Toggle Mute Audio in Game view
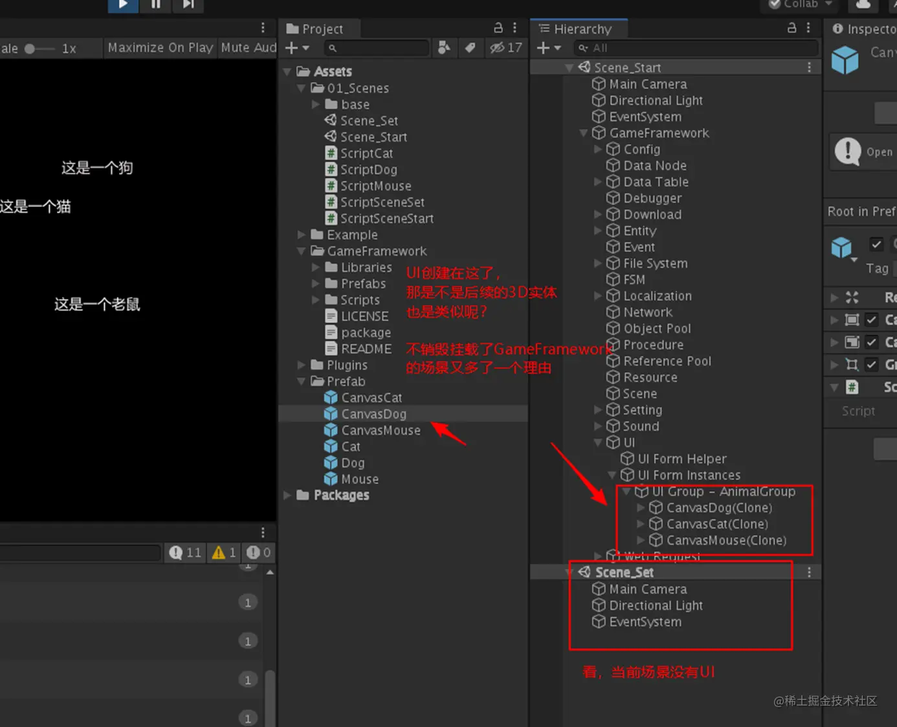The height and width of the screenshot is (727, 897). point(249,48)
